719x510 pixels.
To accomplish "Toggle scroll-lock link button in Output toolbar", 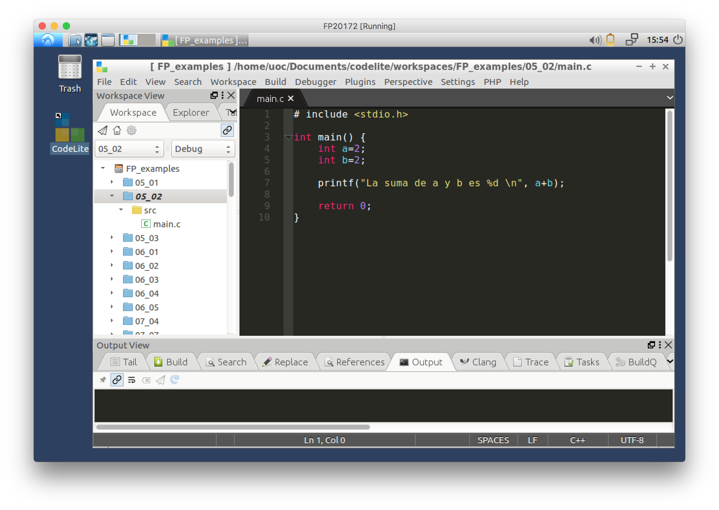I will 117,380.
